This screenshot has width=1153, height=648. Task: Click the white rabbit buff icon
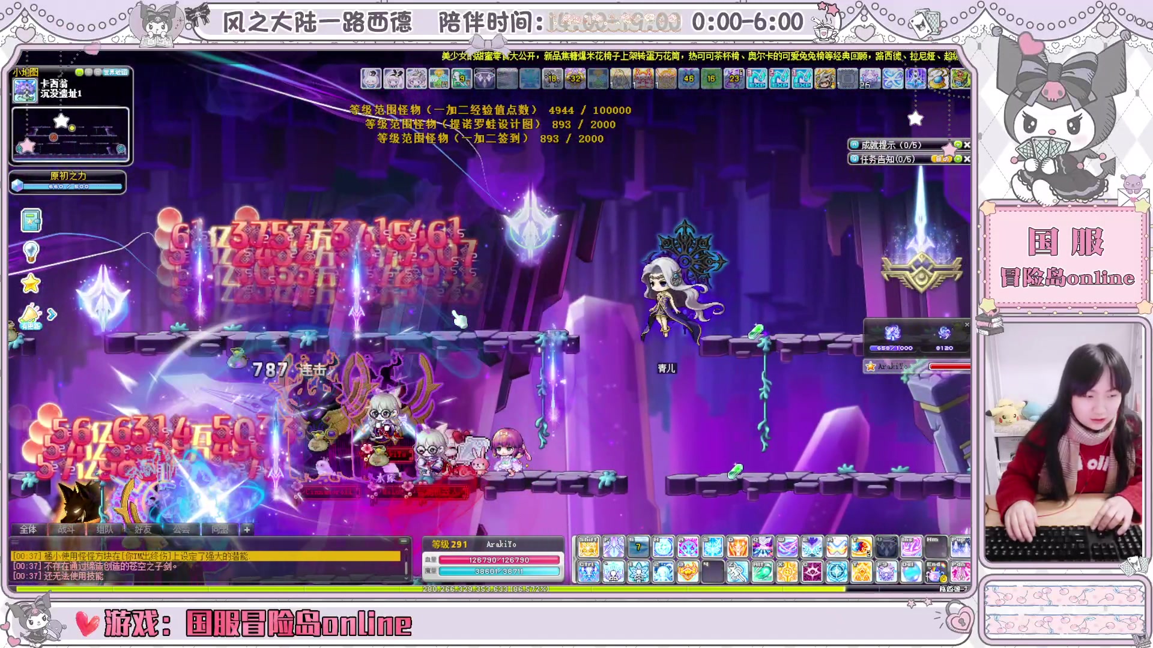(371, 78)
